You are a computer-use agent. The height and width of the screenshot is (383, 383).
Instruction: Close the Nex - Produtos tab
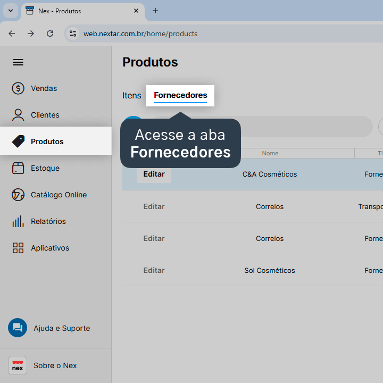click(136, 11)
